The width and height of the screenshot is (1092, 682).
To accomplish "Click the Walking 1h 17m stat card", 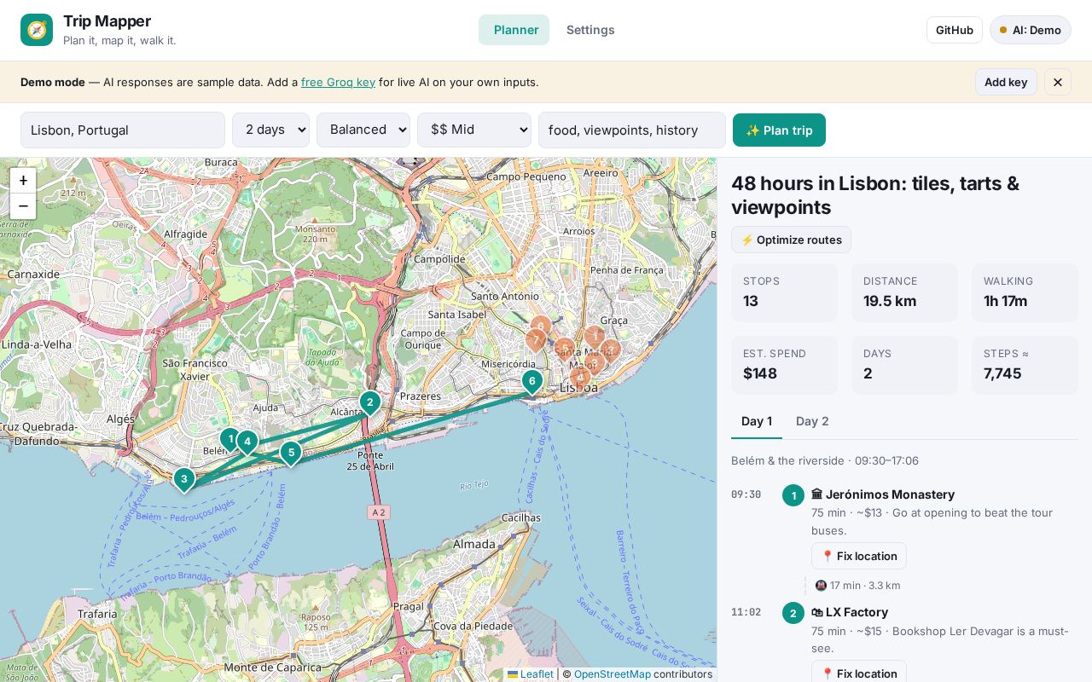I will point(1025,292).
